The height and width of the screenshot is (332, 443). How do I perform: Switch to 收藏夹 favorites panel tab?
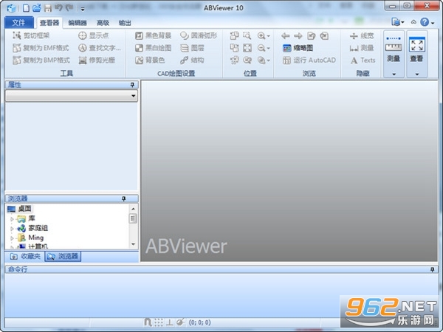pyautogui.click(x=25, y=256)
